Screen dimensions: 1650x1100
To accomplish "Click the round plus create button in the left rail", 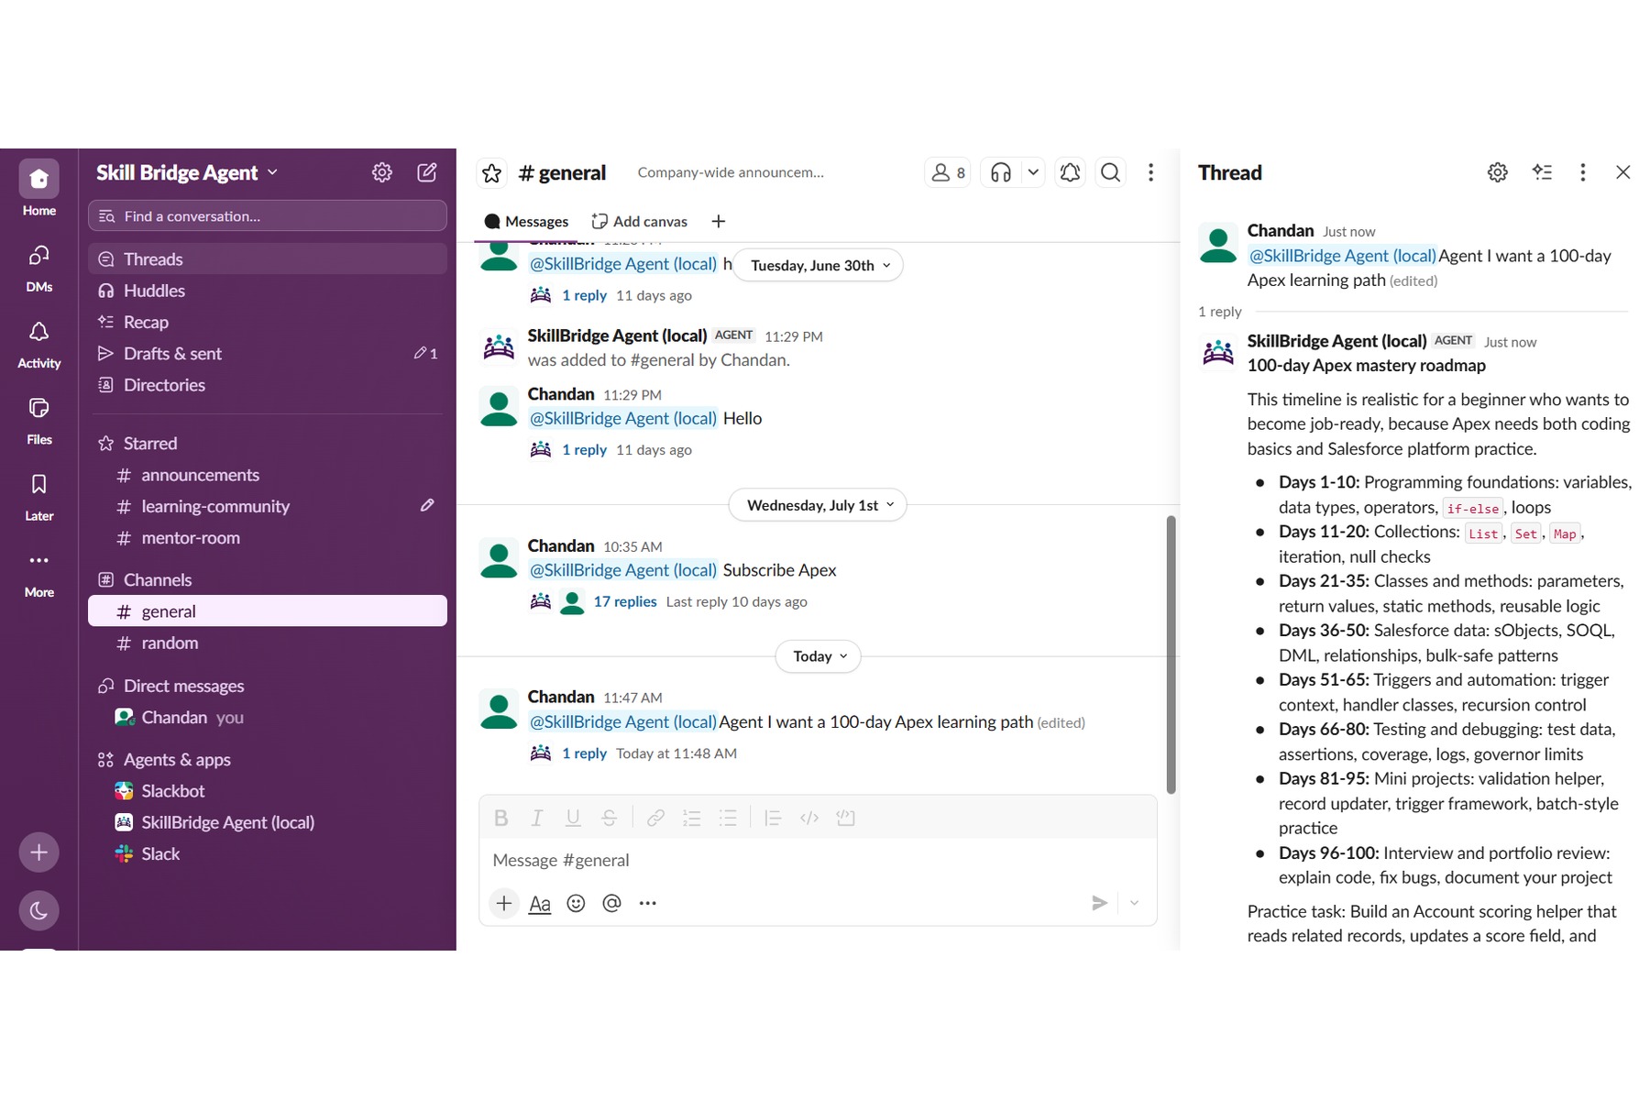I will coord(38,852).
